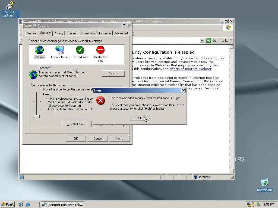Open the Security Configuration desktop shortcut
This screenshot has height=208, width=278.
point(10,9)
